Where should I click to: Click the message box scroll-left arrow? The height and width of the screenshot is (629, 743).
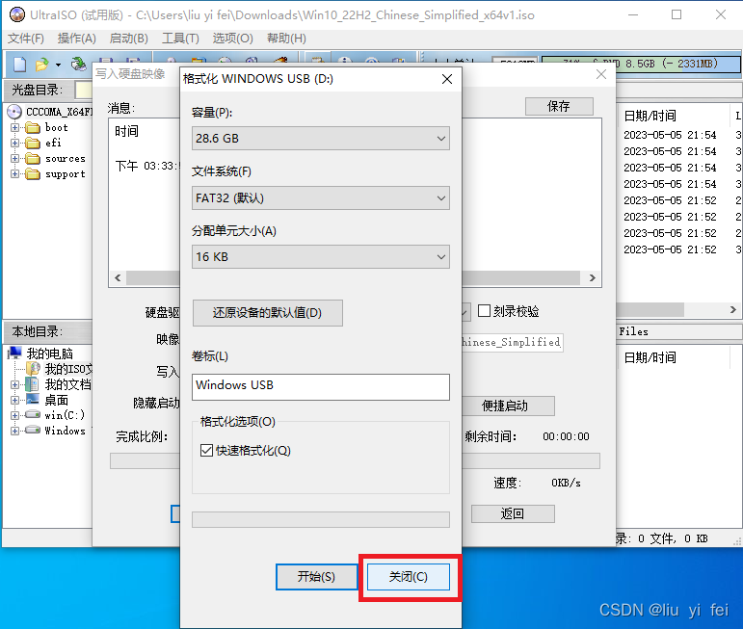(x=118, y=277)
